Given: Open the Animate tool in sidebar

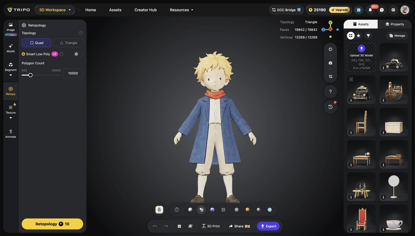Looking at the screenshot, I should (11, 134).
